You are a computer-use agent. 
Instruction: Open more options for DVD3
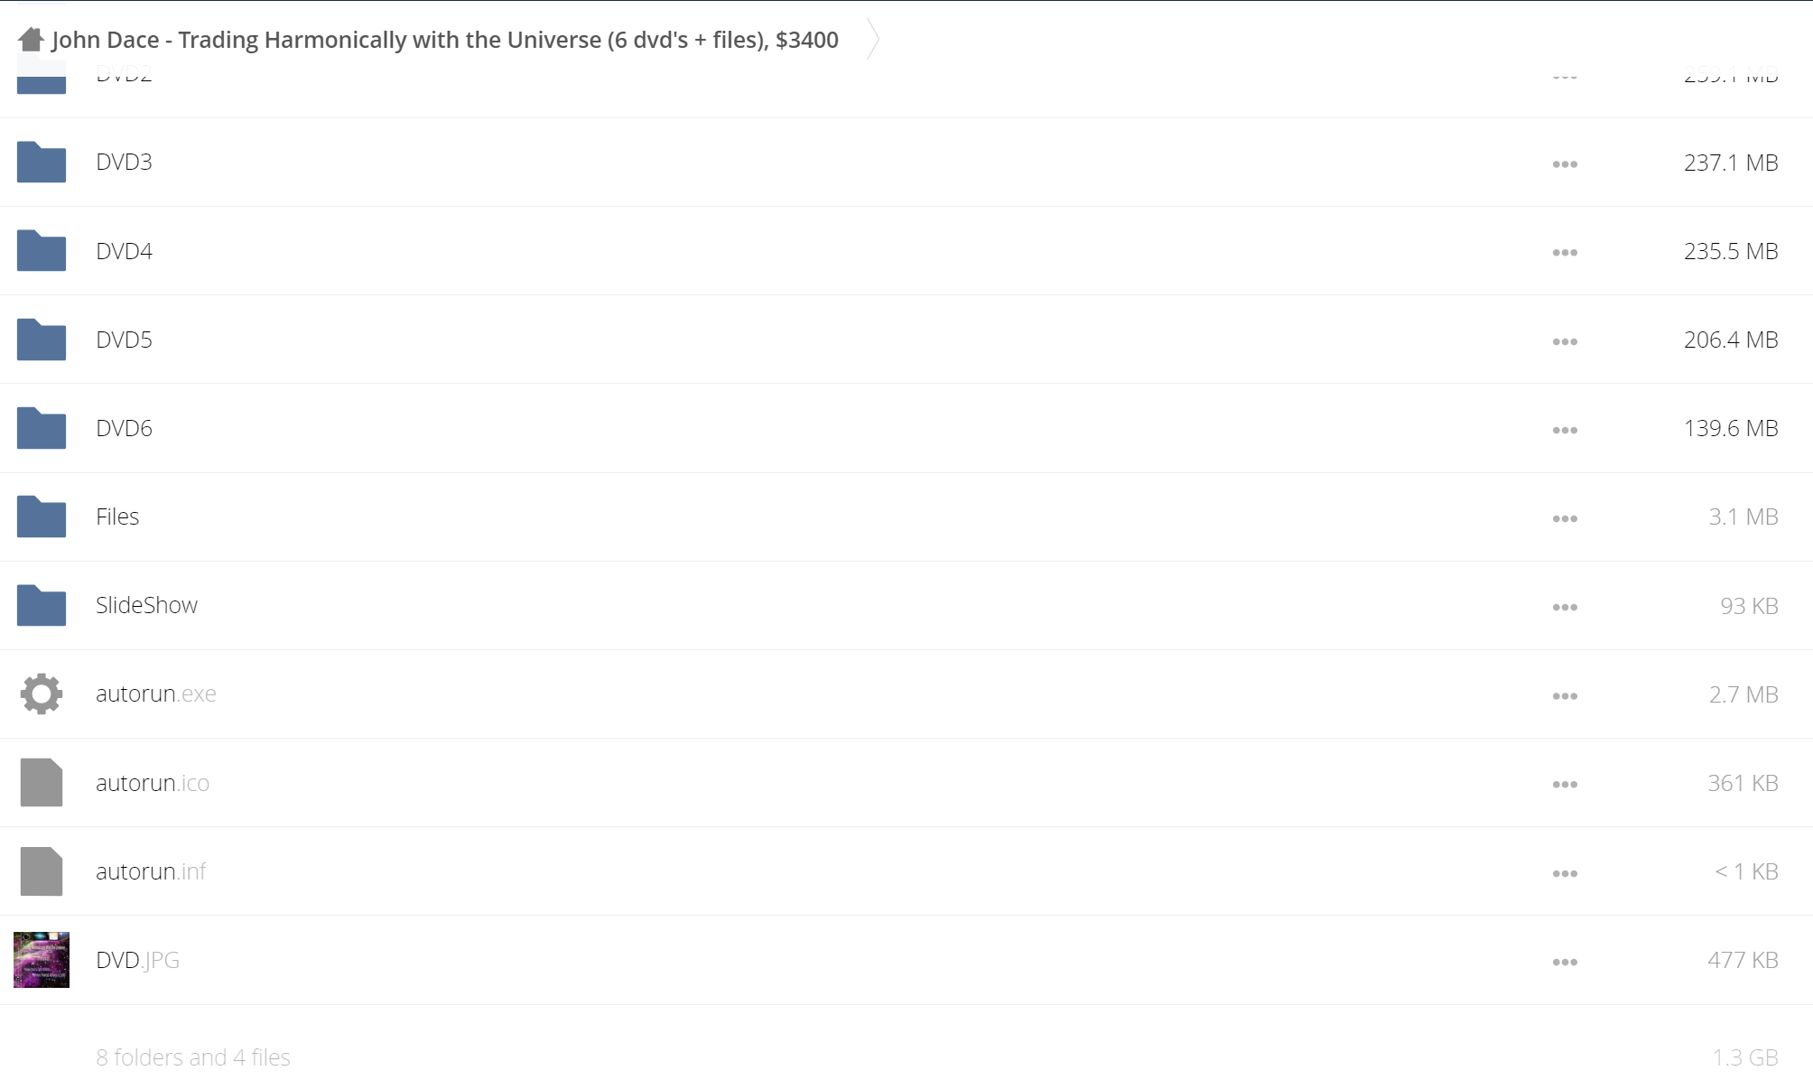click(1565, 164)
